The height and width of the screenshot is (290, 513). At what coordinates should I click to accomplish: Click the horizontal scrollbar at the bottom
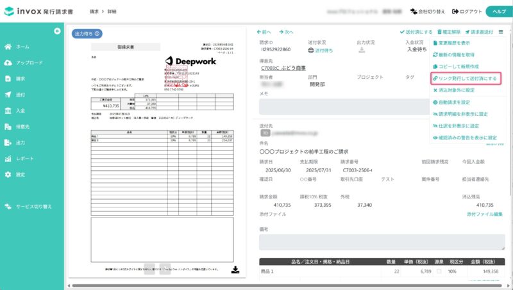coord(287,286)
